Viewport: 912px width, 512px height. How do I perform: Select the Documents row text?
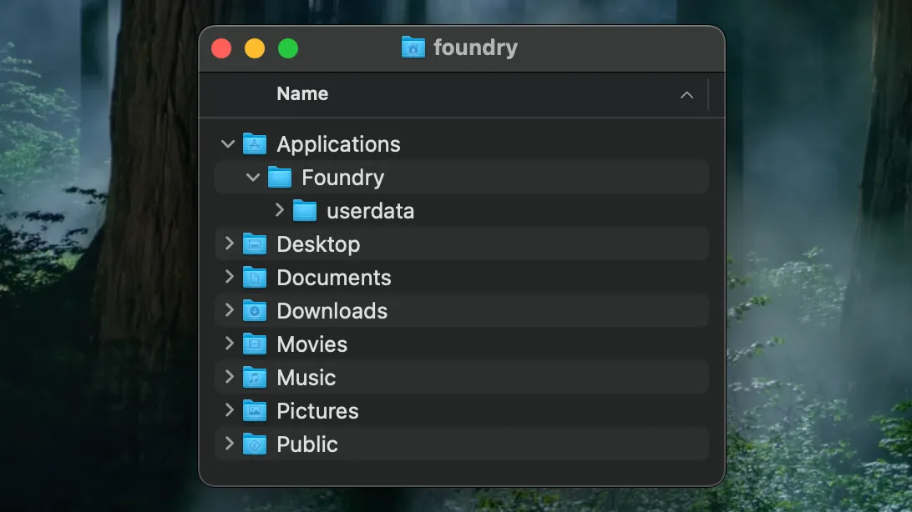(x=334, y=278)
